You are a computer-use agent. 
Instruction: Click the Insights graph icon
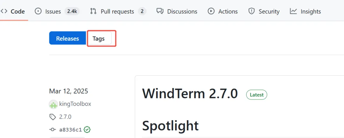293,11
